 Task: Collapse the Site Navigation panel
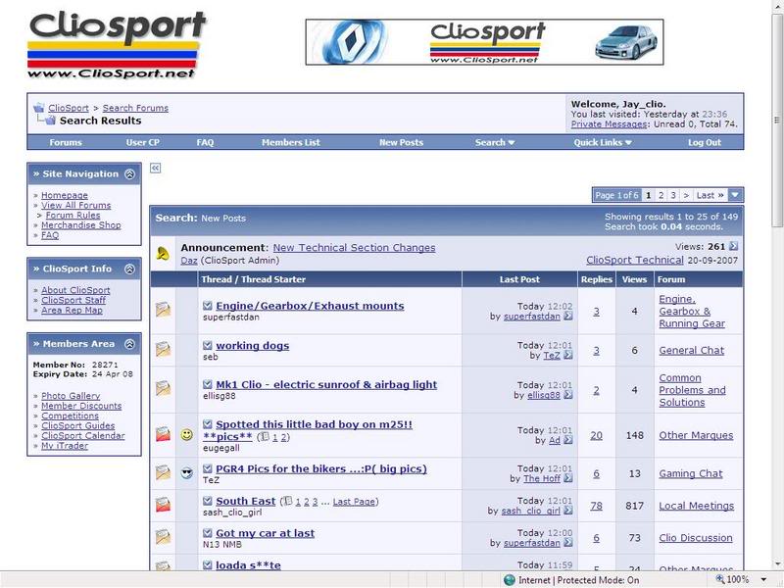129,174
